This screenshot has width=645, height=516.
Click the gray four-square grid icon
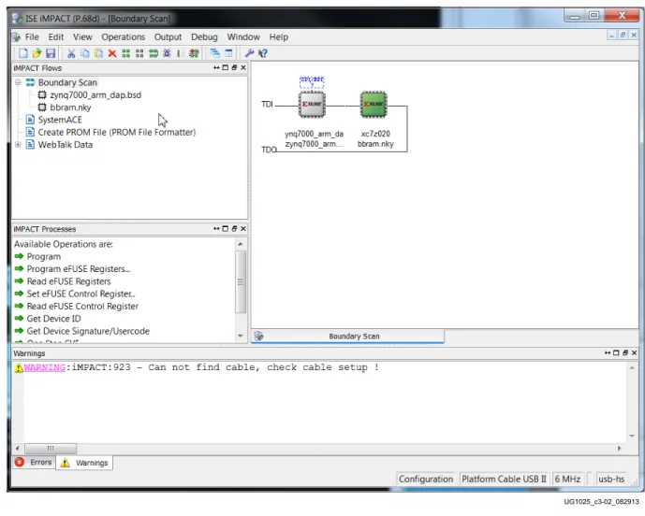(139, 53)
